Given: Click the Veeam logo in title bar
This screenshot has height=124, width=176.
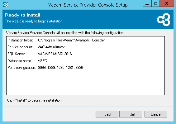Looking at the screenshot, I should pos(6,5).
